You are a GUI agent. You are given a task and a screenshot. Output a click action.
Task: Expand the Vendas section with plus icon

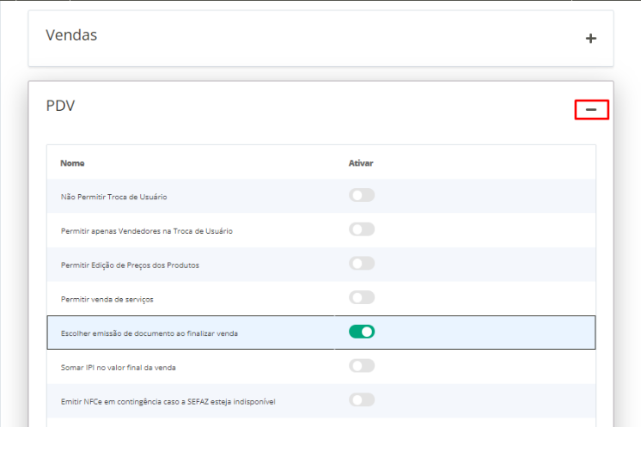pos(590,39)
